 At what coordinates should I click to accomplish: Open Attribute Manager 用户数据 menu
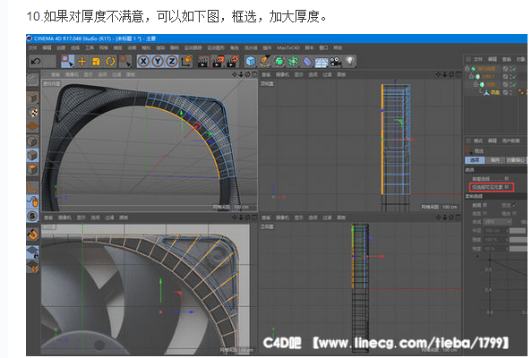(x=511, y=141)
